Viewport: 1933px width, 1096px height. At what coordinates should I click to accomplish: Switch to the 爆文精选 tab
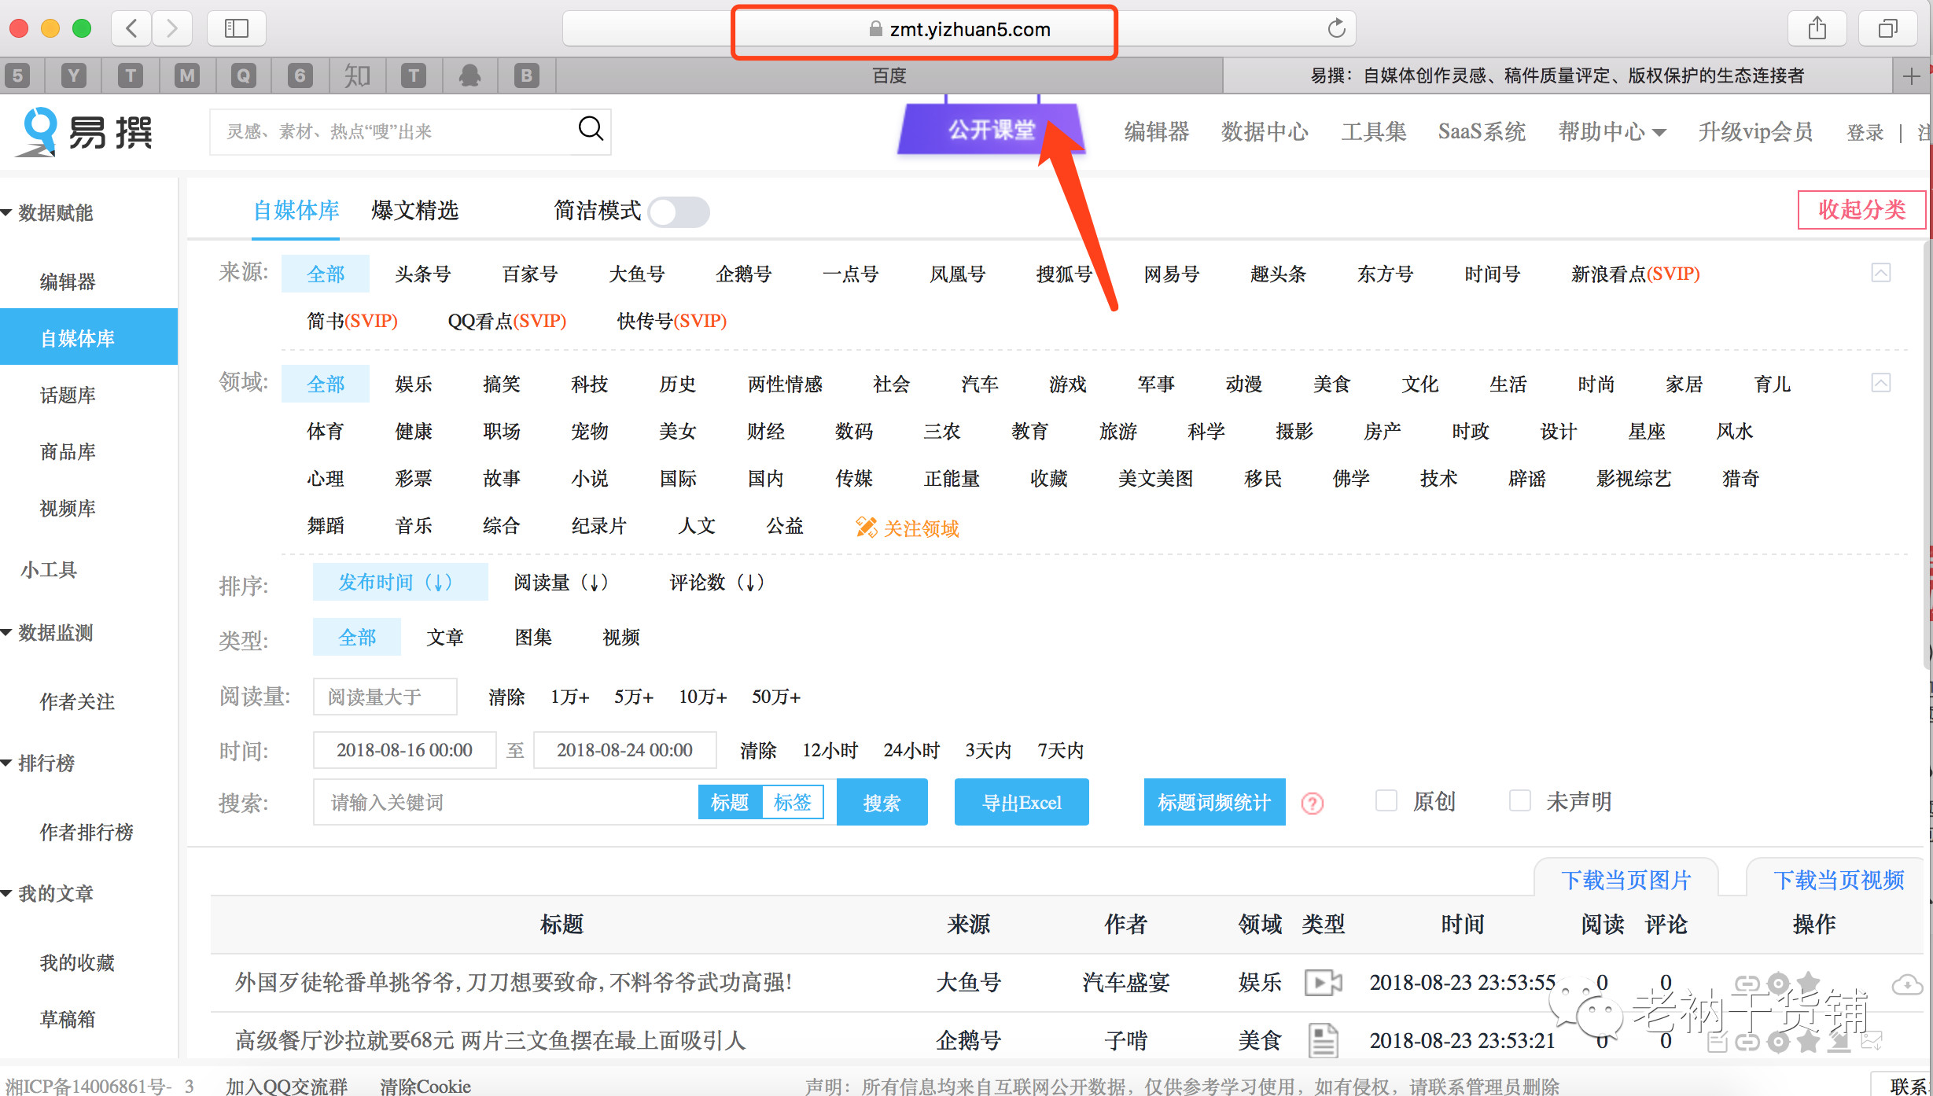click(414, 211)
